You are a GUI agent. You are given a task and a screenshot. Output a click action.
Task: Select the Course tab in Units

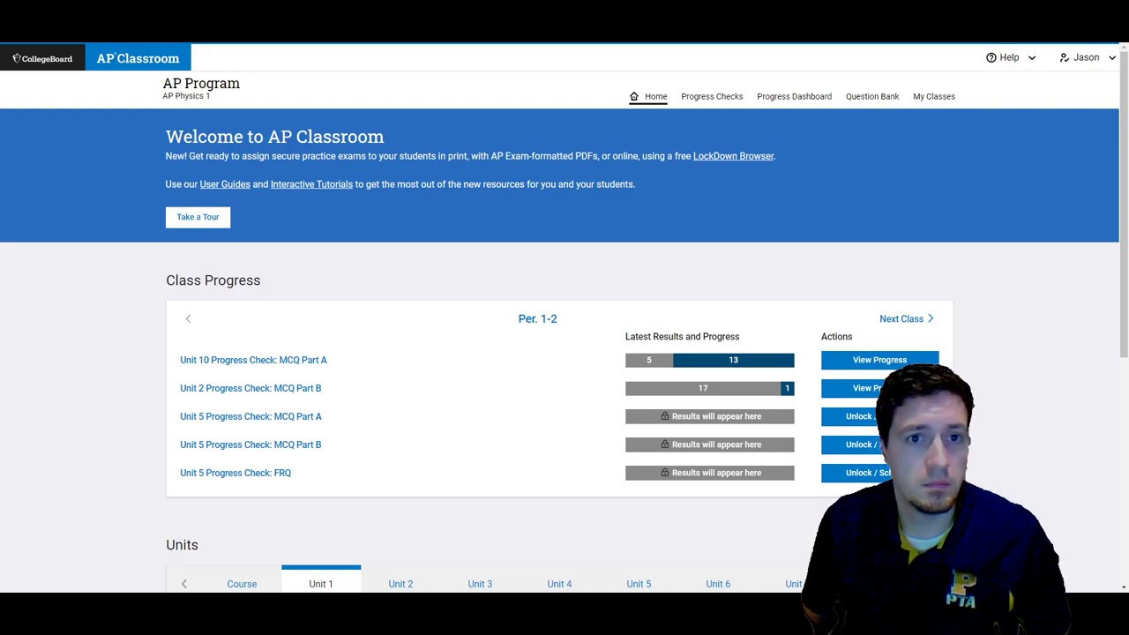tap(242, 584)
